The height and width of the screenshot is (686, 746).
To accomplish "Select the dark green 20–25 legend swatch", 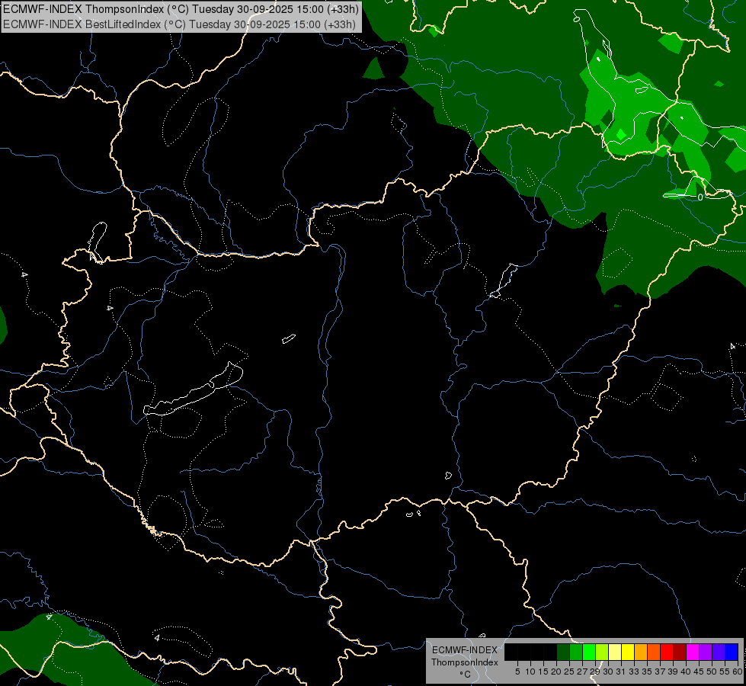I will (x=563, y=652).
